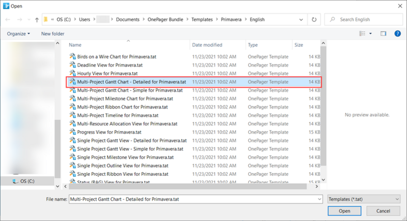Click Users in the address path
The height and width of the screenshot is (221, 407).
pos(84,19)
